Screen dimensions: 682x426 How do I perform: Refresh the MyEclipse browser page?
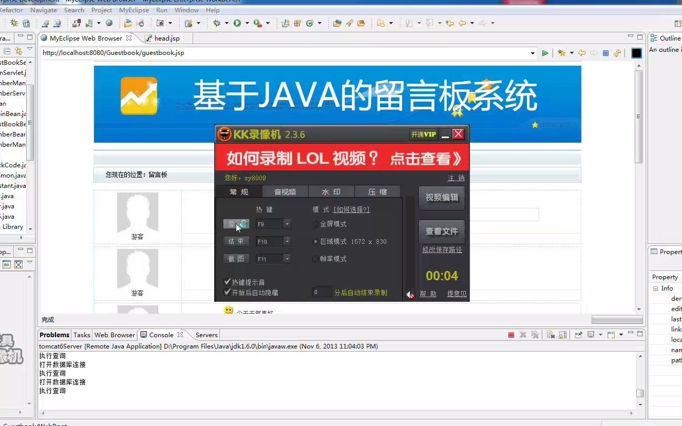coord(617,53)
